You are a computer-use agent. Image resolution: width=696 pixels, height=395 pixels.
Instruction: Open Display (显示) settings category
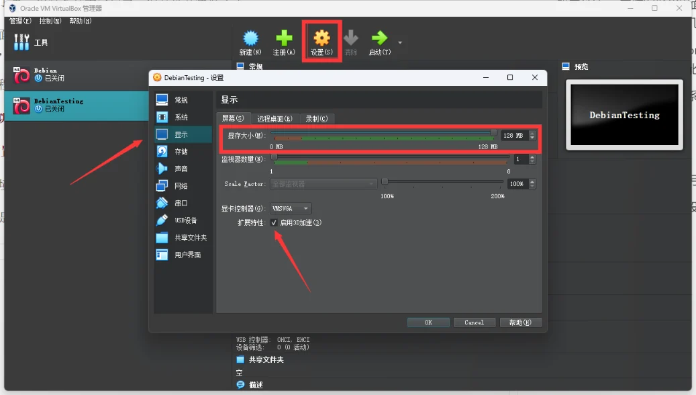pyautogui.click(x=183, y=134)
